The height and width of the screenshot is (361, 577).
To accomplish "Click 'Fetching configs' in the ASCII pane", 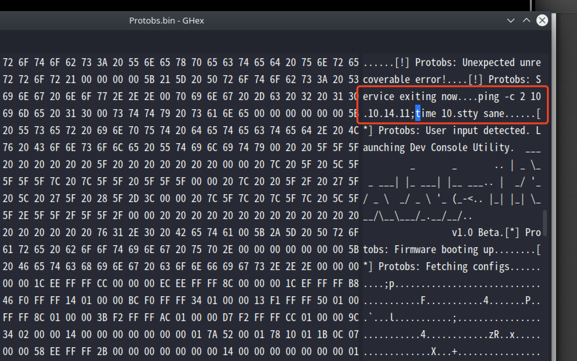I will tap(468, 266).
